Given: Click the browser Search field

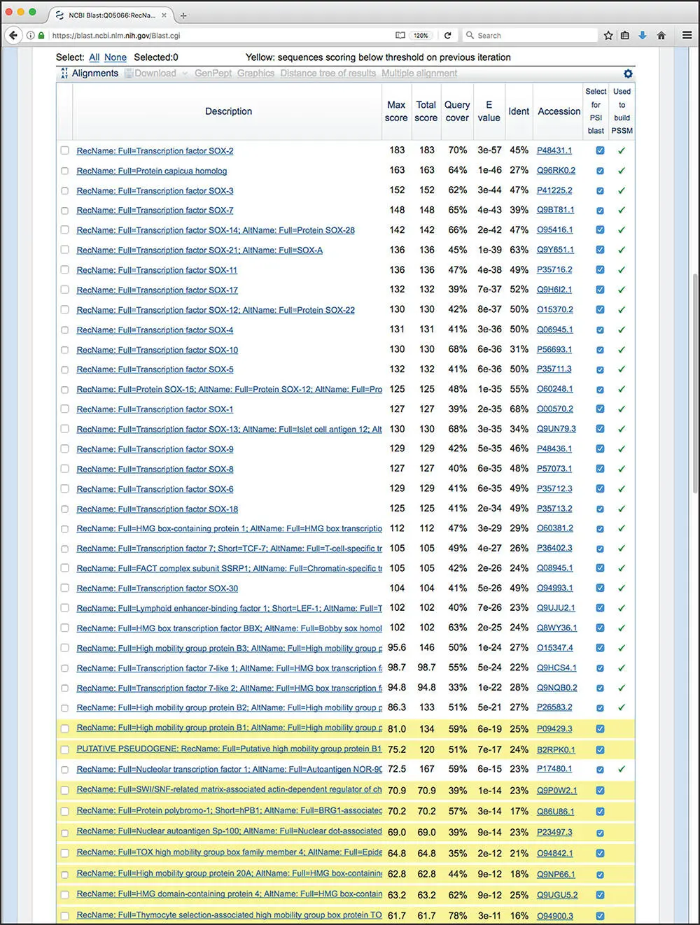Looking at the screenshot, I should click(x=530, y=35).
